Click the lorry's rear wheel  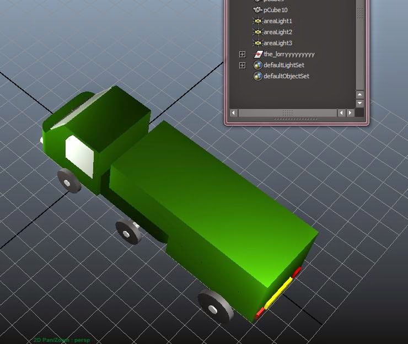(216, 307)
